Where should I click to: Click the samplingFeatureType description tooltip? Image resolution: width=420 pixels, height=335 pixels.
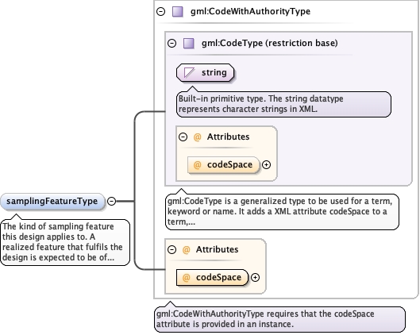65,242
